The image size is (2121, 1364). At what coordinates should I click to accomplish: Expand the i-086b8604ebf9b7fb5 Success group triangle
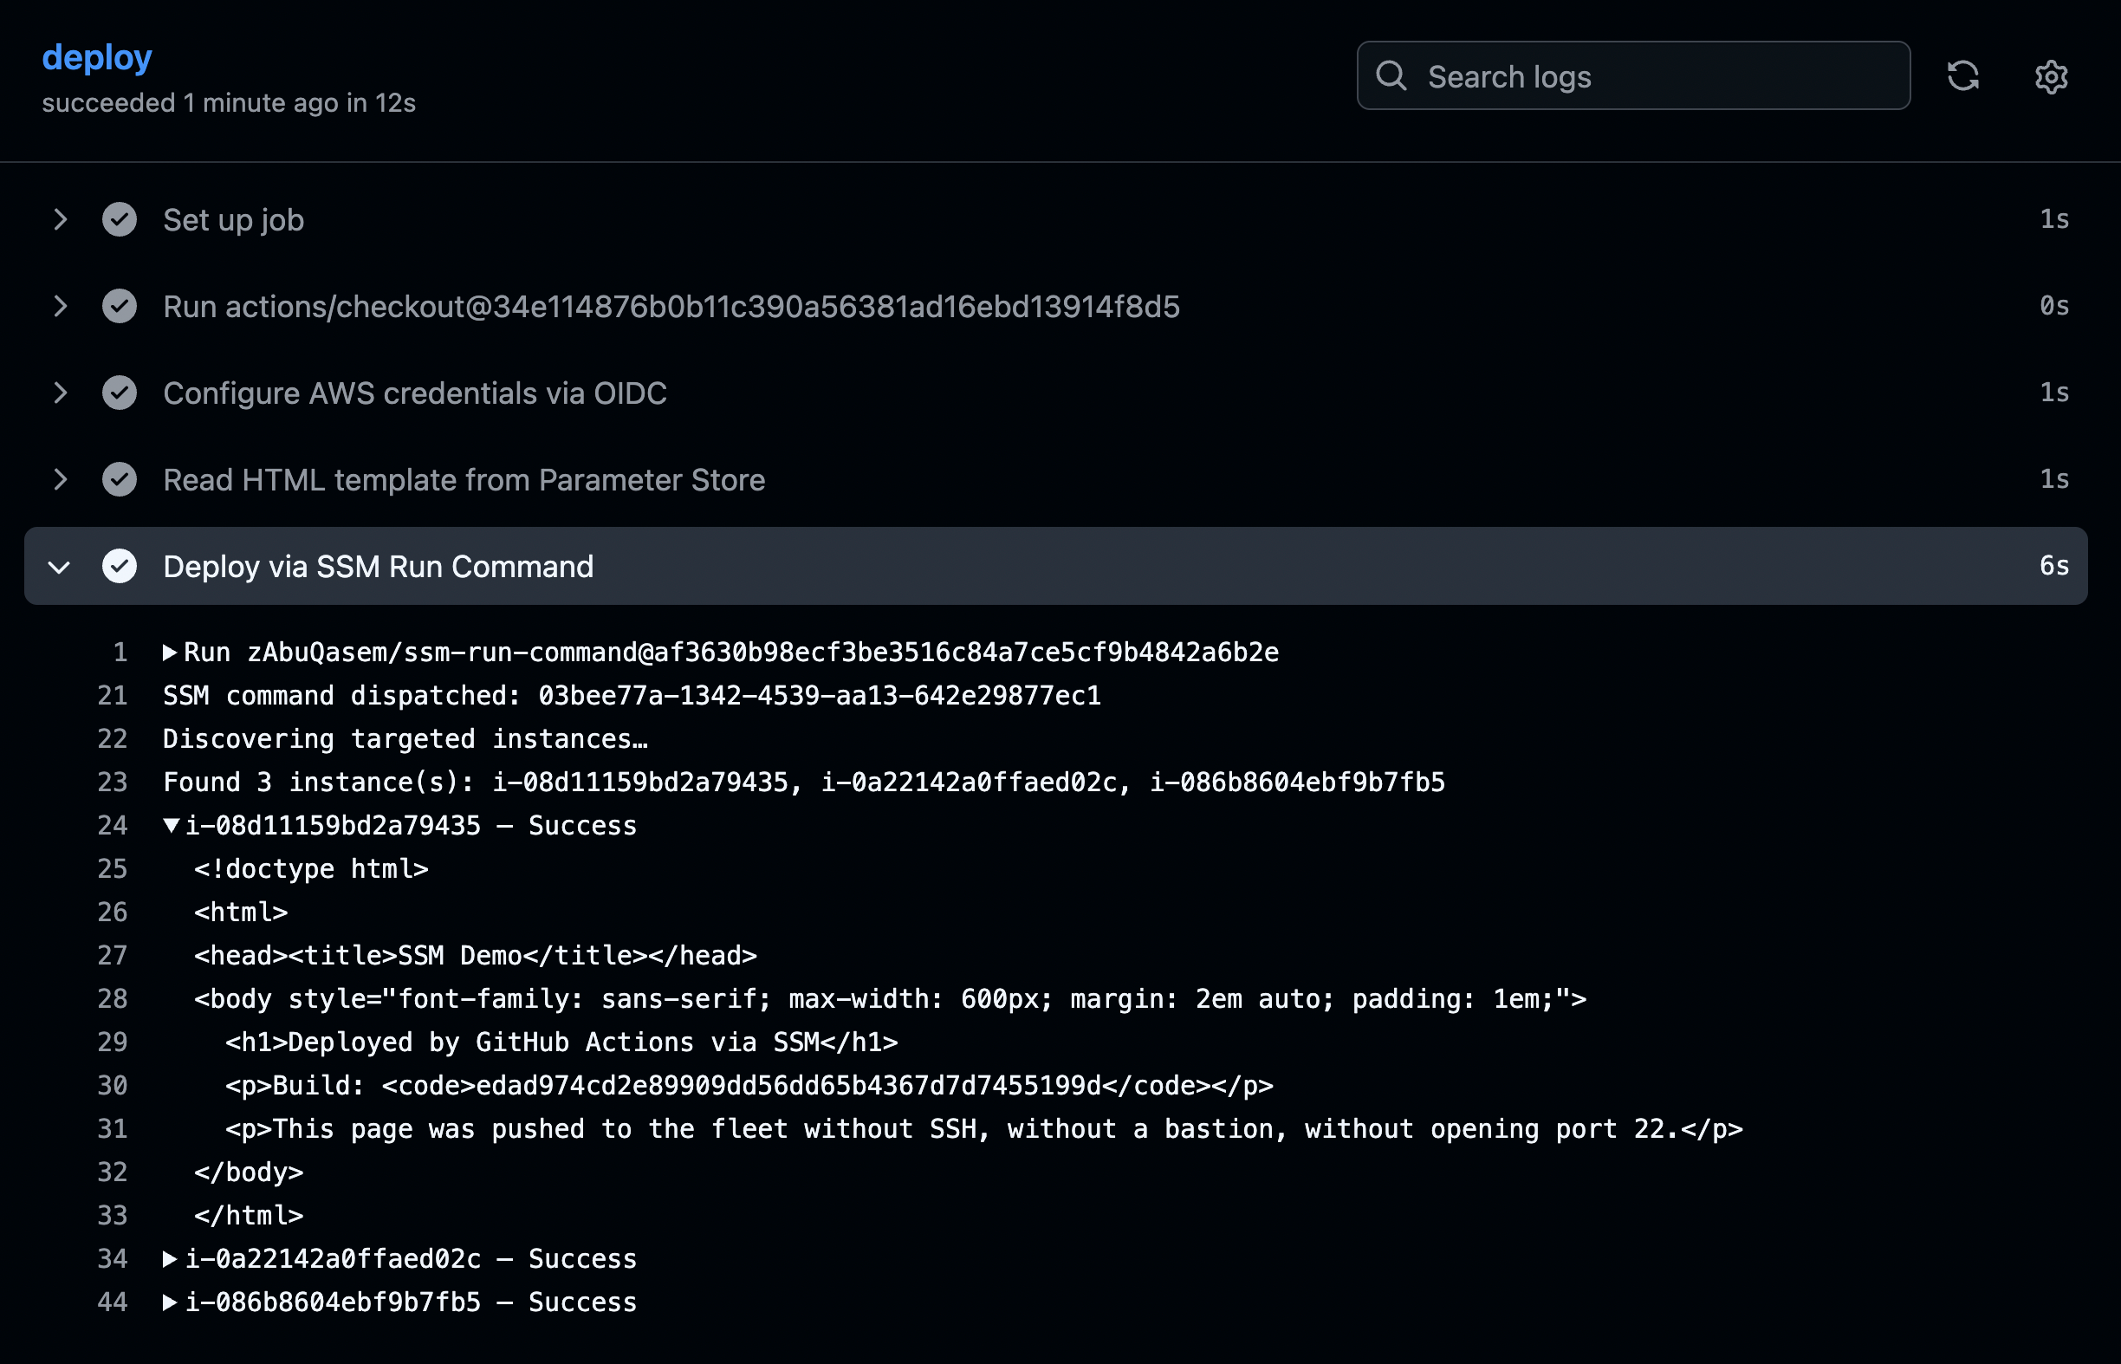pos(169,1302)
